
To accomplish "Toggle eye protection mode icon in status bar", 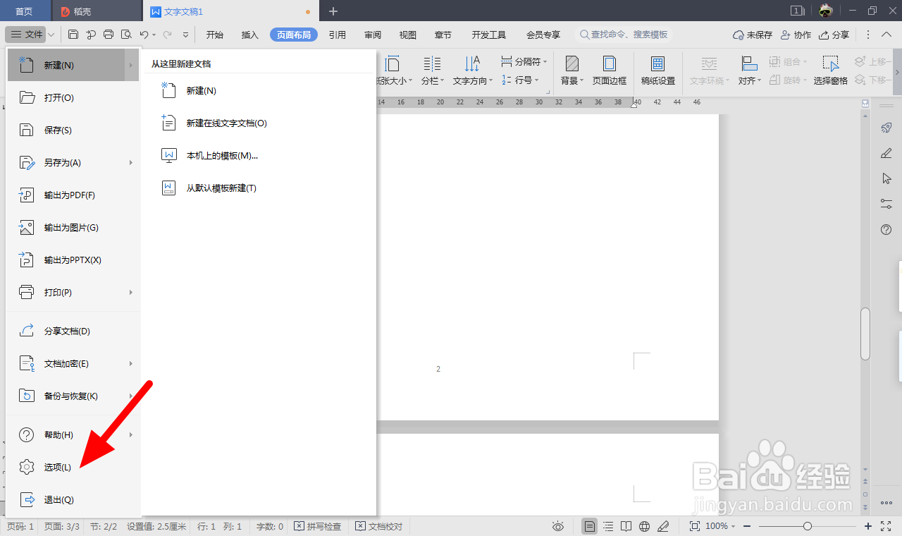I will click(558, 526).
